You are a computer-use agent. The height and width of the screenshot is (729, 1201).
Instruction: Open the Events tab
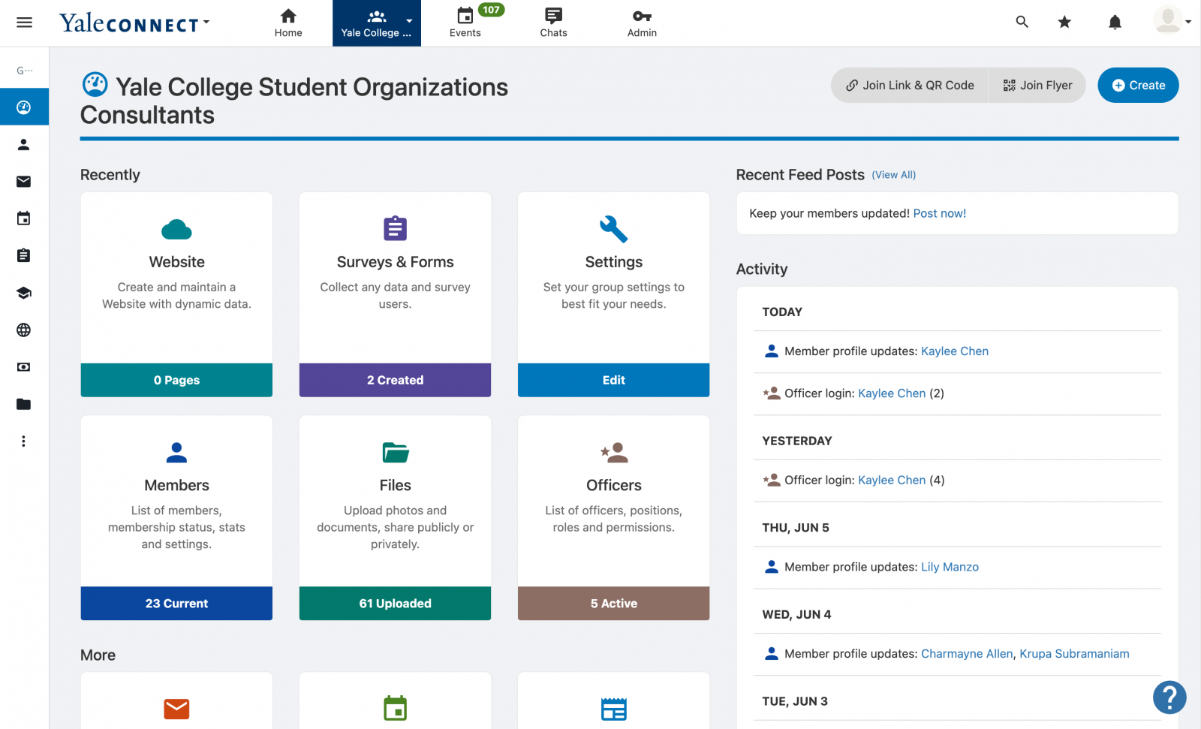tap(465, 23)
